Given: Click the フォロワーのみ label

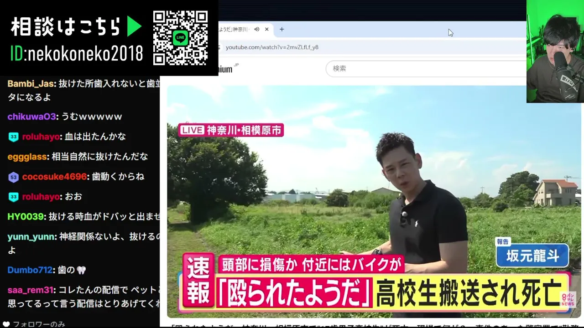Looking at the screenshot, I should click(x=39, y=324).
